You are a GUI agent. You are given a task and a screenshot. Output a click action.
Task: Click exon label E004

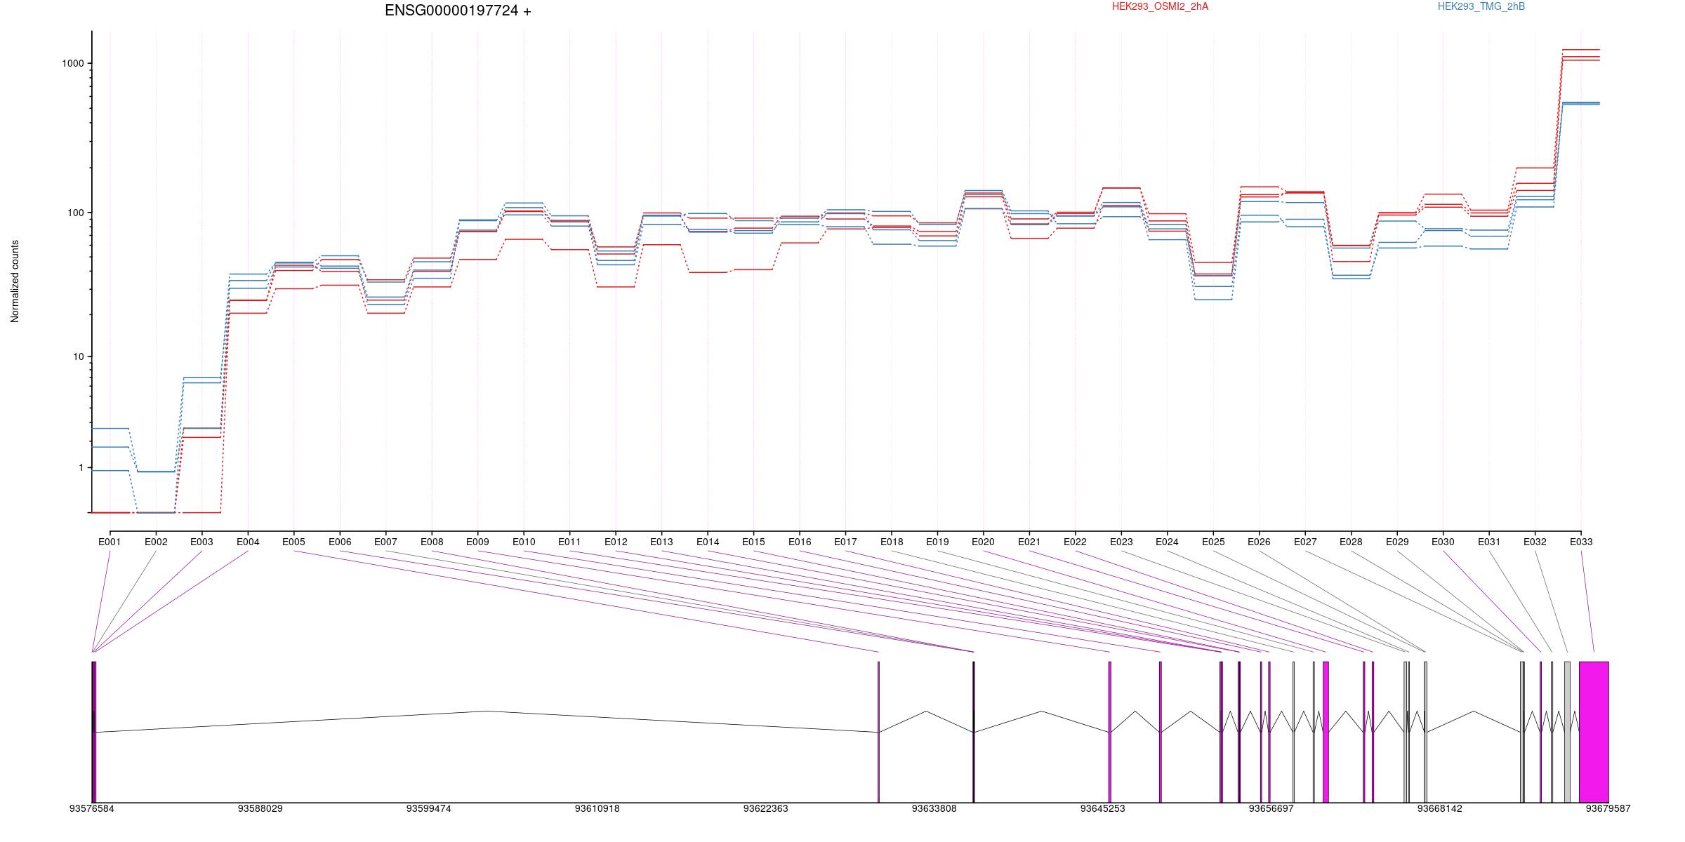point(248,542)
